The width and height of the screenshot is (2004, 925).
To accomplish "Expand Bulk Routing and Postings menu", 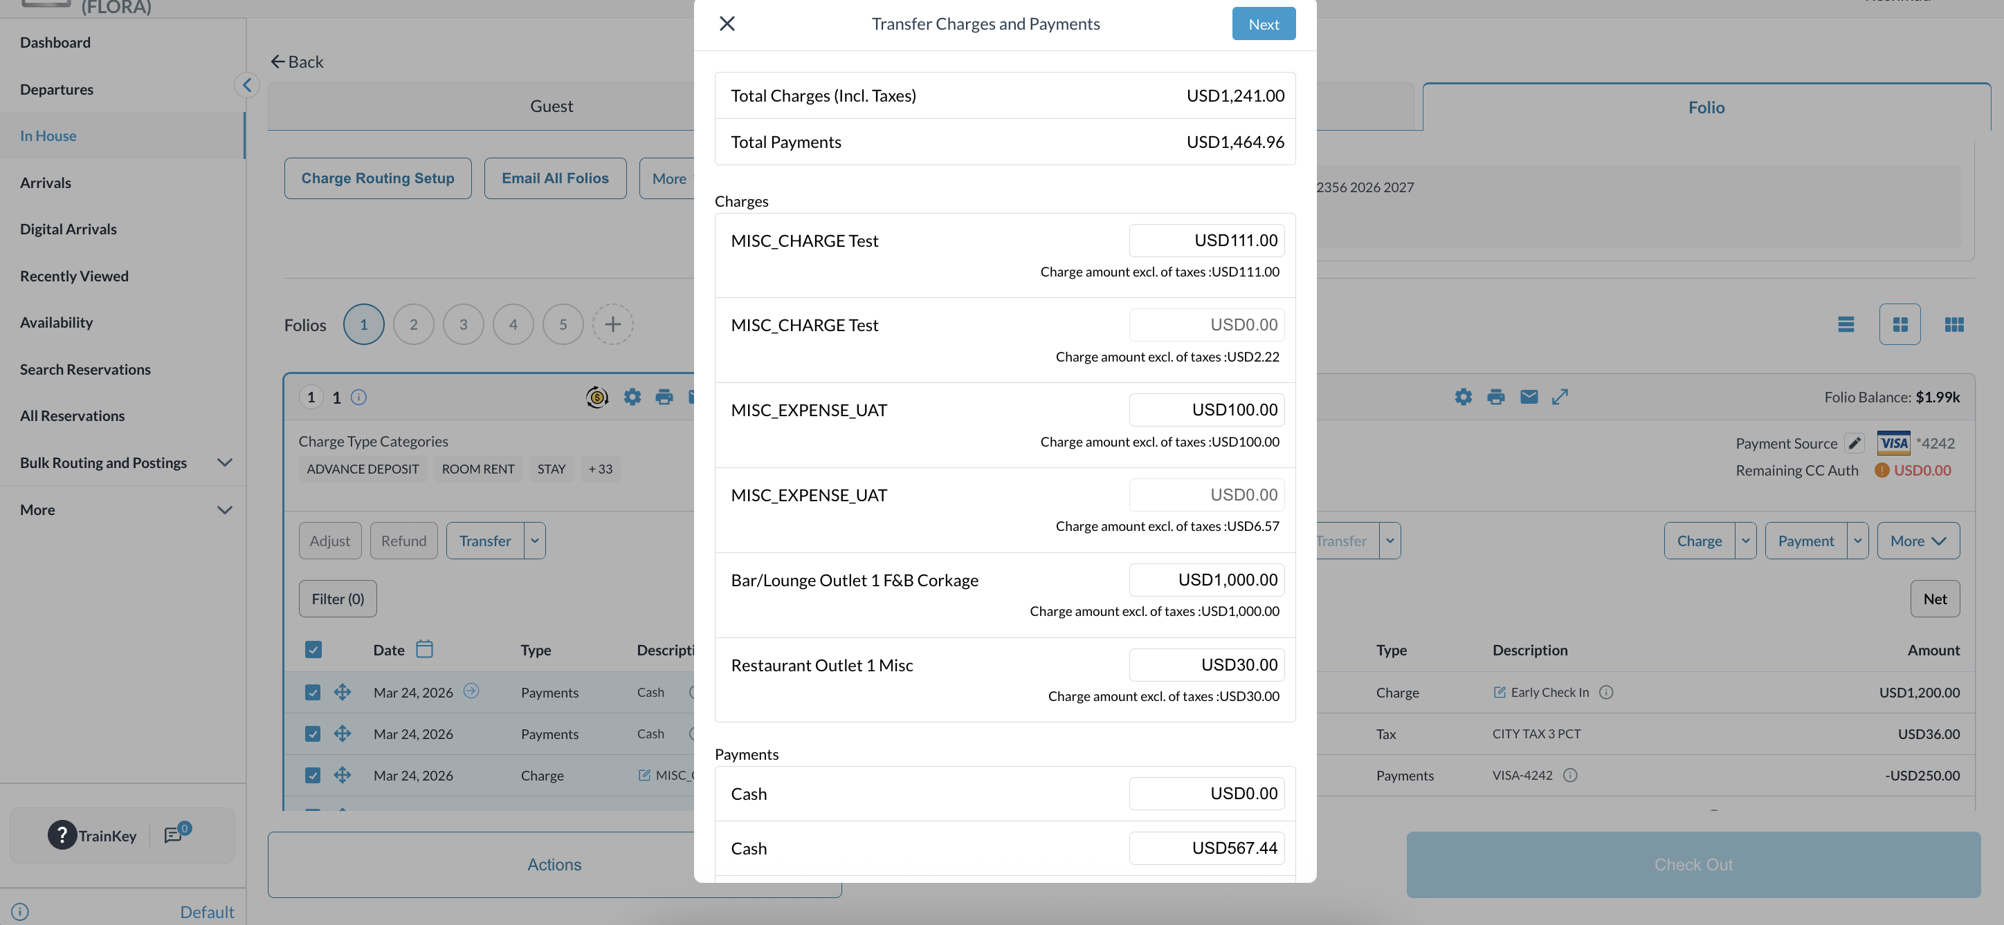I will point(225,462).
